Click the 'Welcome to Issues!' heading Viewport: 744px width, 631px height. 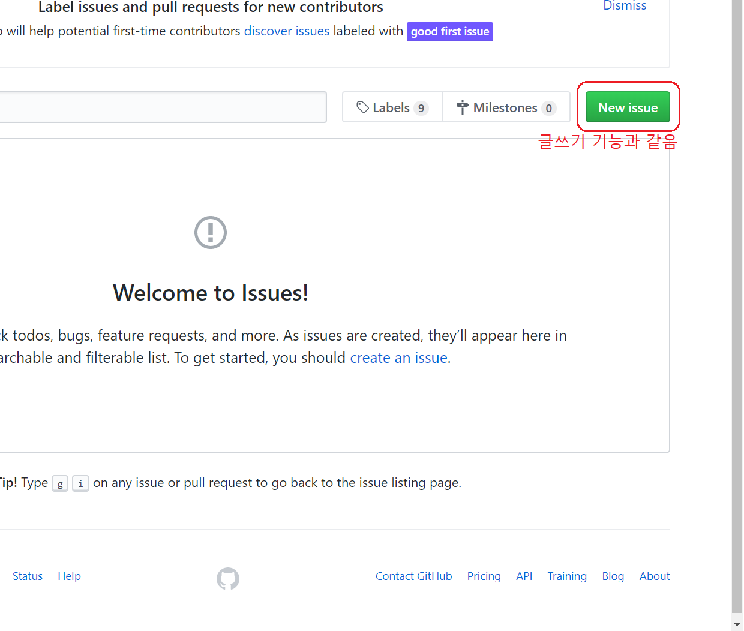211,293
